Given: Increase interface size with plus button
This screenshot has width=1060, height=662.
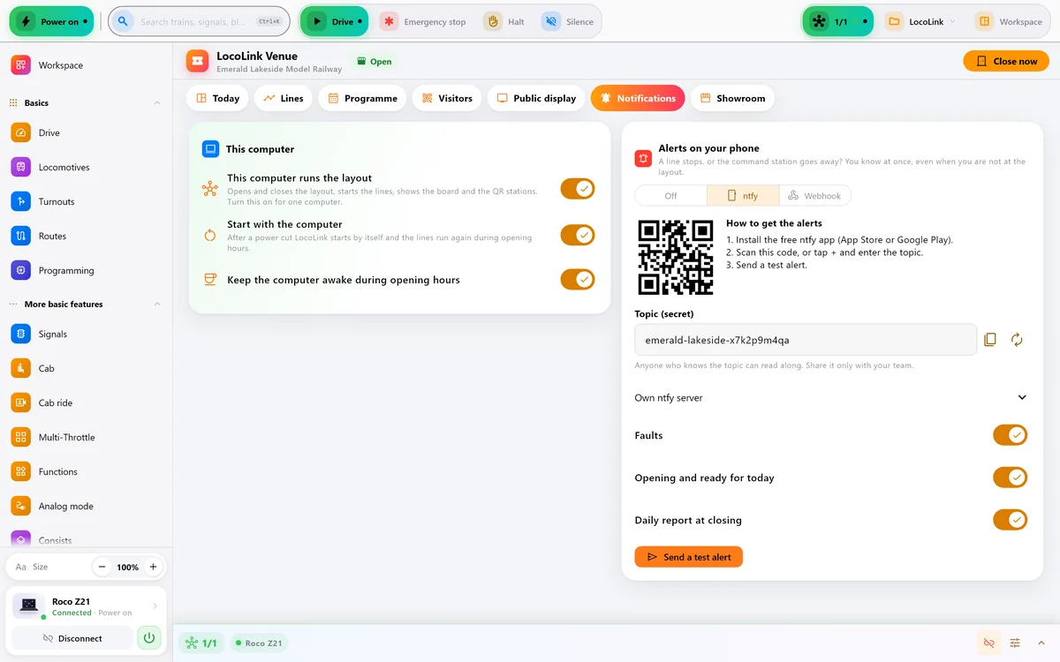Looking at the screenshot, I should coord(153,567).
